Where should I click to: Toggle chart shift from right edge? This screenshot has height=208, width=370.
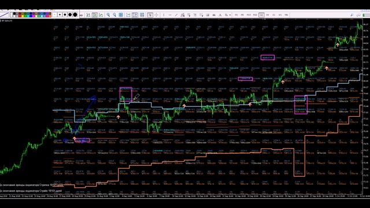[128, 15]
